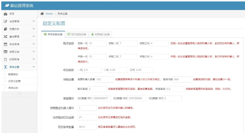Click the 会员管理 edit icon
This screenshot has height=133, width=245.
point(5,21)
